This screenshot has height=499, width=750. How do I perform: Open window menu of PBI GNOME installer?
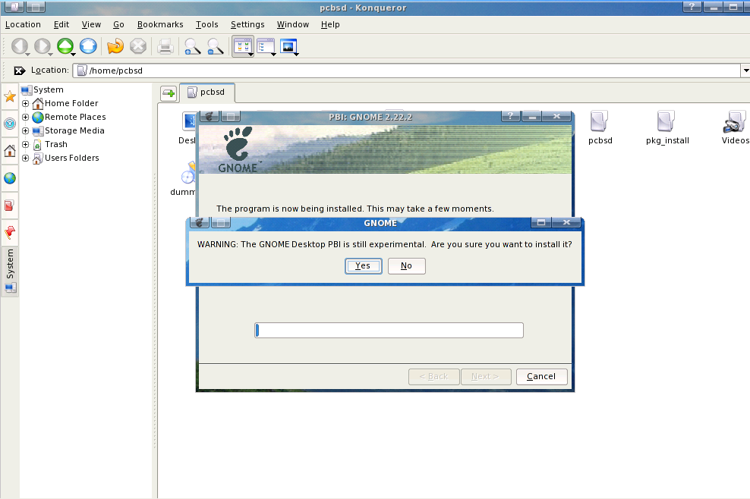pos(210,116)
